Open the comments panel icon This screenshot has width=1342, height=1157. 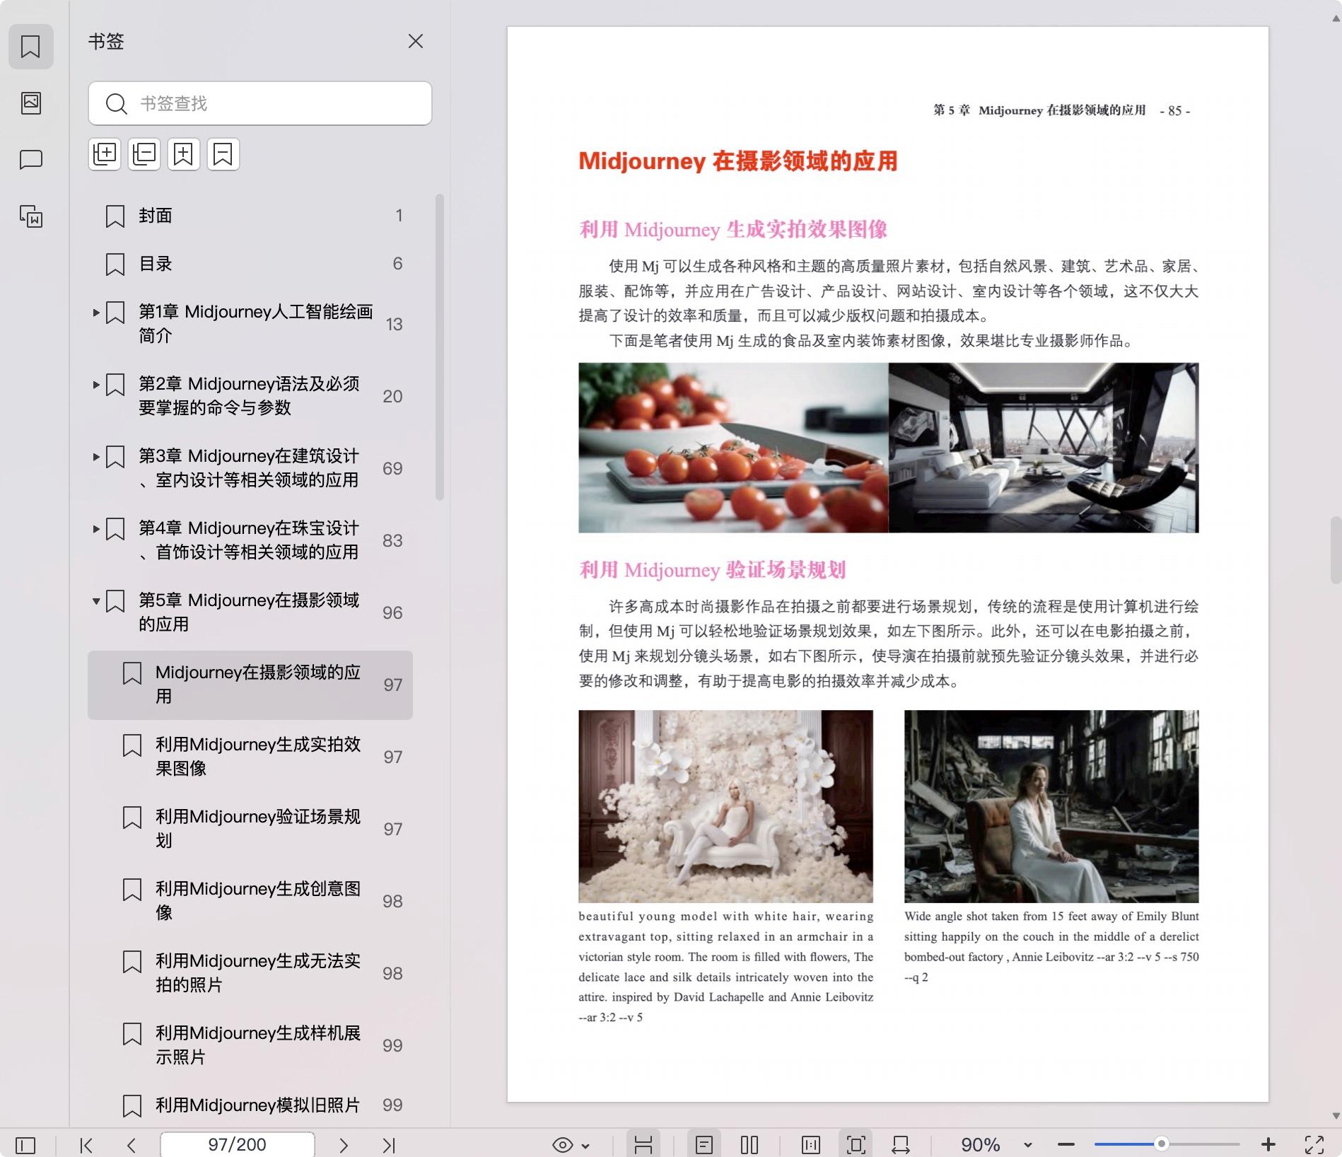[30, 160]
